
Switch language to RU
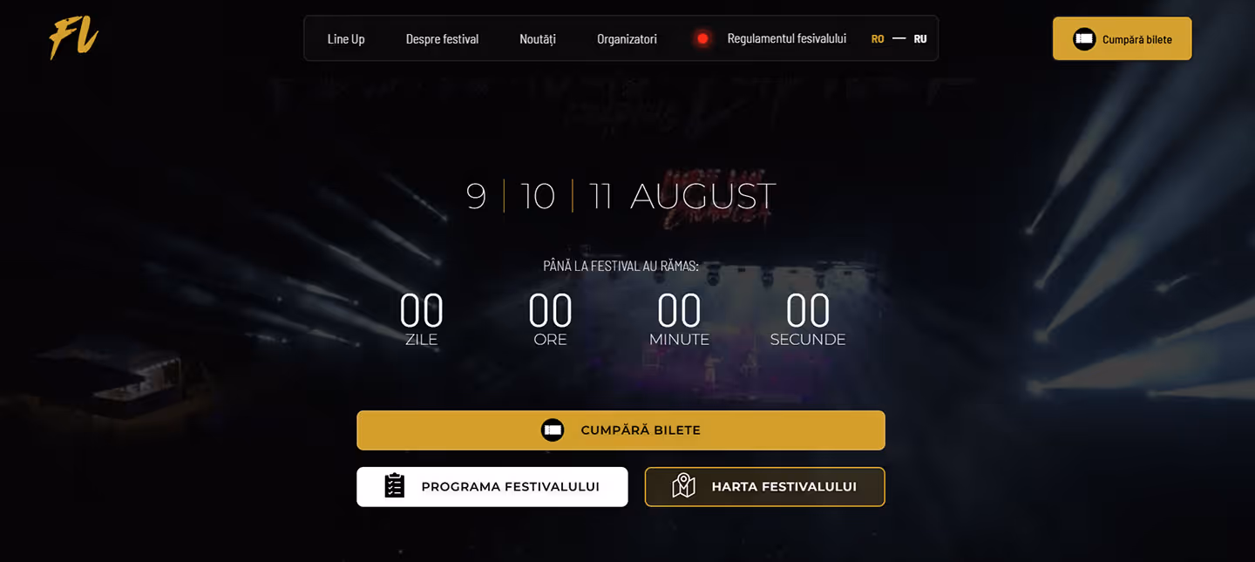click(x=920, y=38)
